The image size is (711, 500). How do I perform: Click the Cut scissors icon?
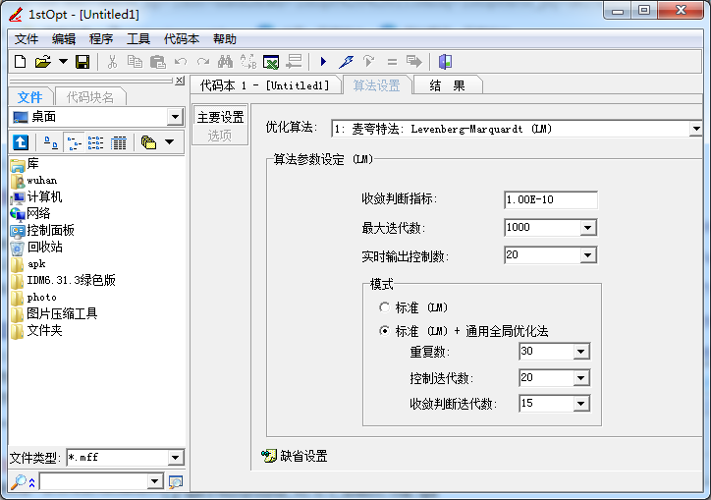[x=113, y=61]
